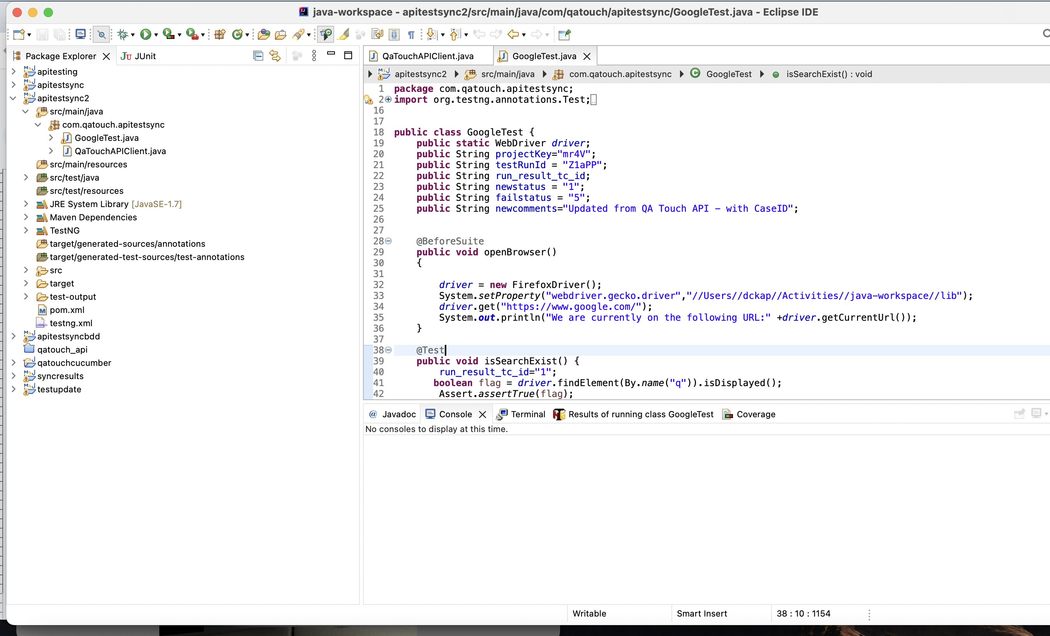
Task: Collapse the @BeforeSuite method fold marker
Action: pyautogui.click(x=388, y=241)
